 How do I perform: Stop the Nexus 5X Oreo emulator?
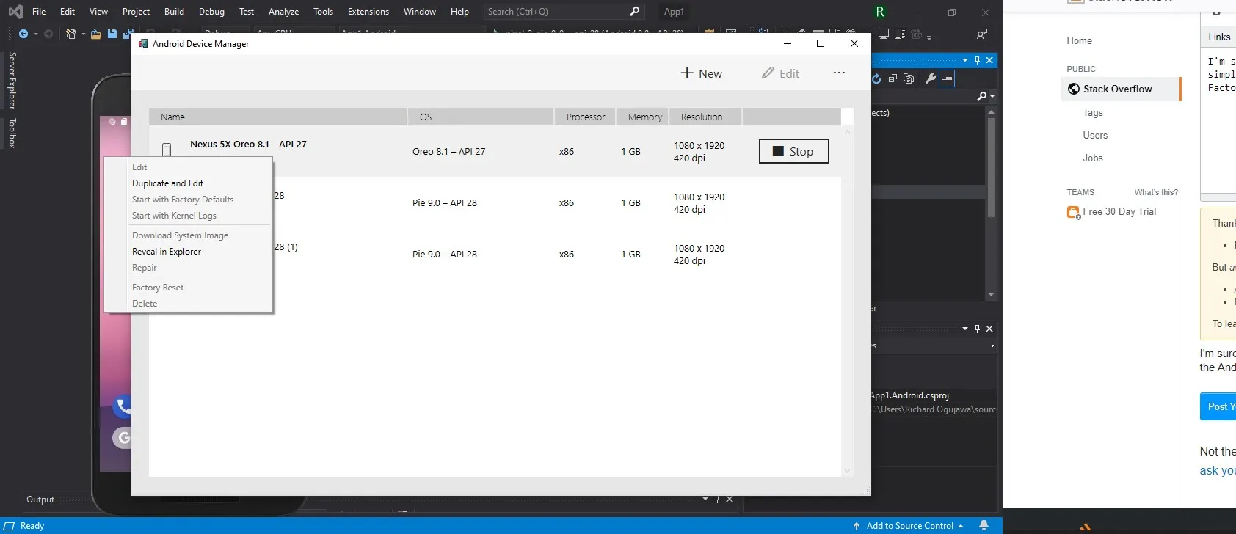click(793, 151)
